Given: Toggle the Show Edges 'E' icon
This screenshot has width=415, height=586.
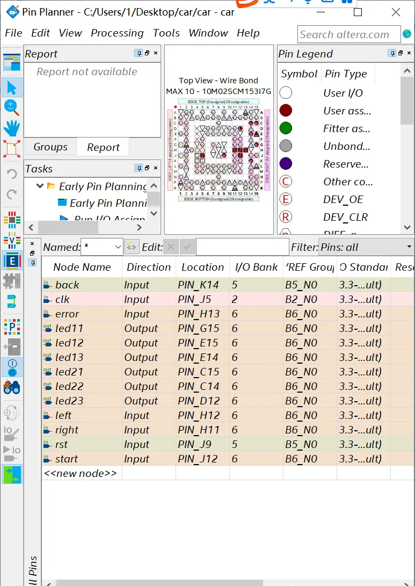Looking at the screenshot, I should coord(12,261).
